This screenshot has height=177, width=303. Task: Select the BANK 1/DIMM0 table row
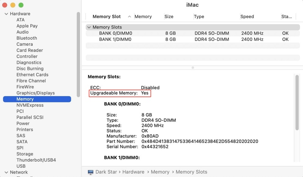pyautogui.click(x=193, y=39)
